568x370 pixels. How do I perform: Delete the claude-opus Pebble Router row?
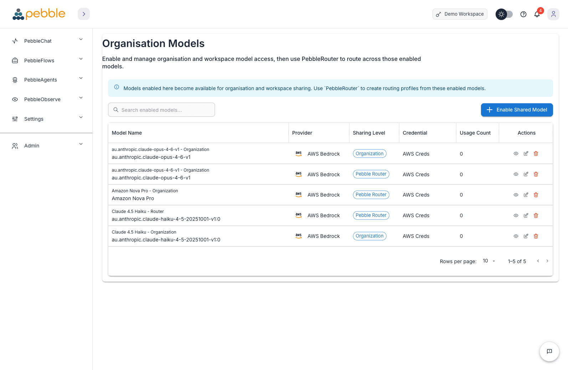pos(536,174)
